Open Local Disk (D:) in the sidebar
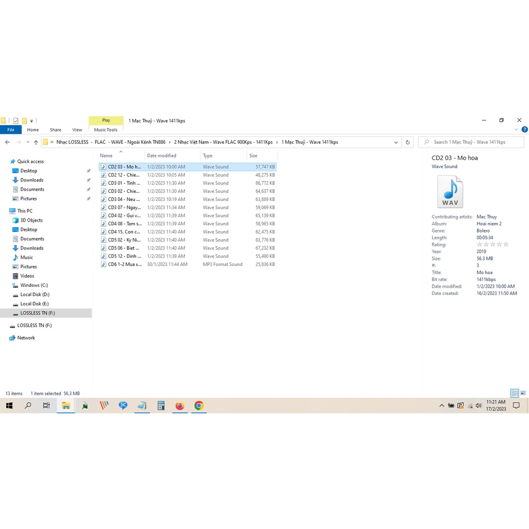Screen dimensions: 529x529 [35, 294]
